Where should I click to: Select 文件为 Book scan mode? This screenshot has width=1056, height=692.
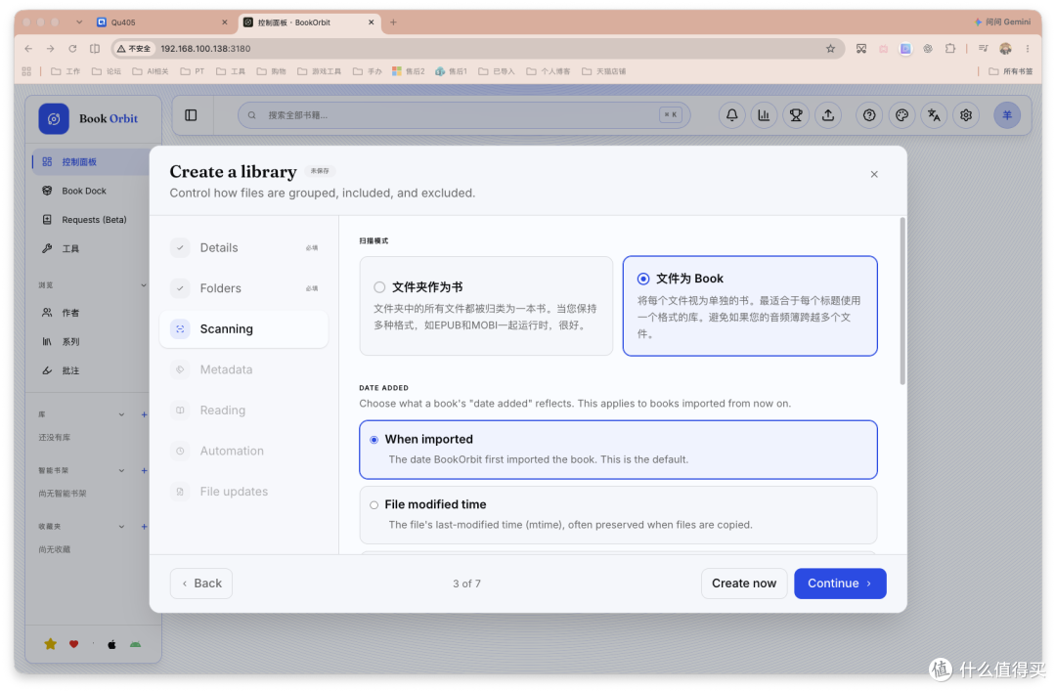(x=750, y=306)
